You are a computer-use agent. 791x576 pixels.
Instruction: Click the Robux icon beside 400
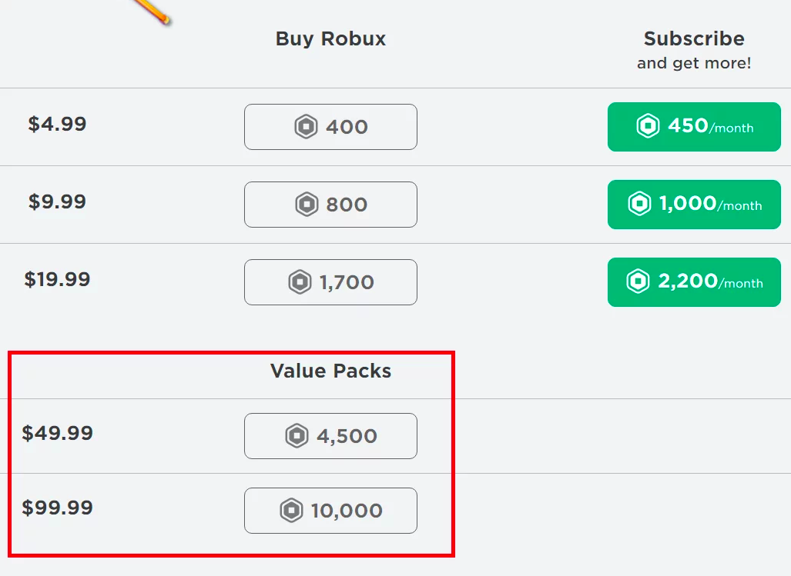306,127
